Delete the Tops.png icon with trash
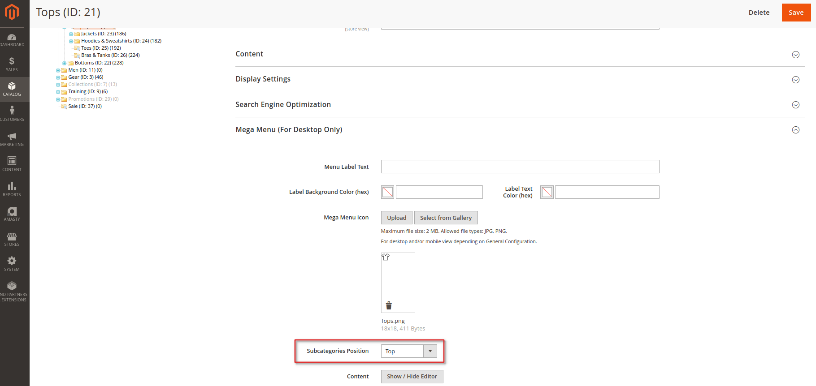 point(389,305)
